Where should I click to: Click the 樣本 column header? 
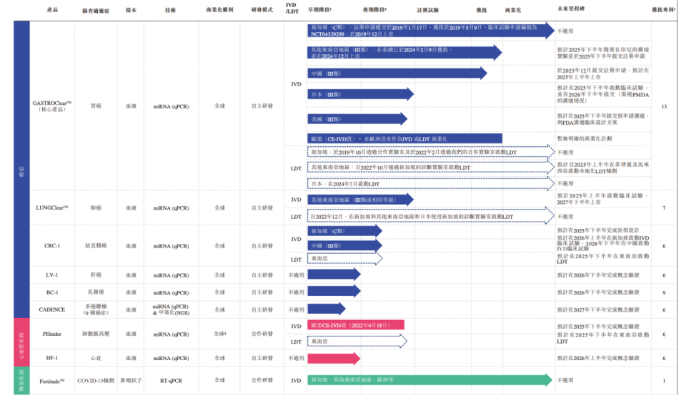131,10
